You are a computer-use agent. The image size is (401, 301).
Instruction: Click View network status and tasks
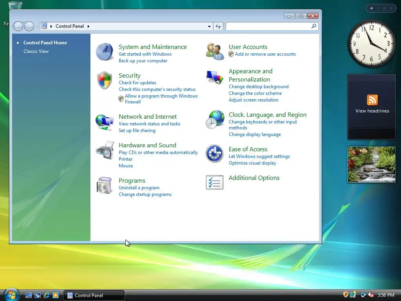[149, 124]
